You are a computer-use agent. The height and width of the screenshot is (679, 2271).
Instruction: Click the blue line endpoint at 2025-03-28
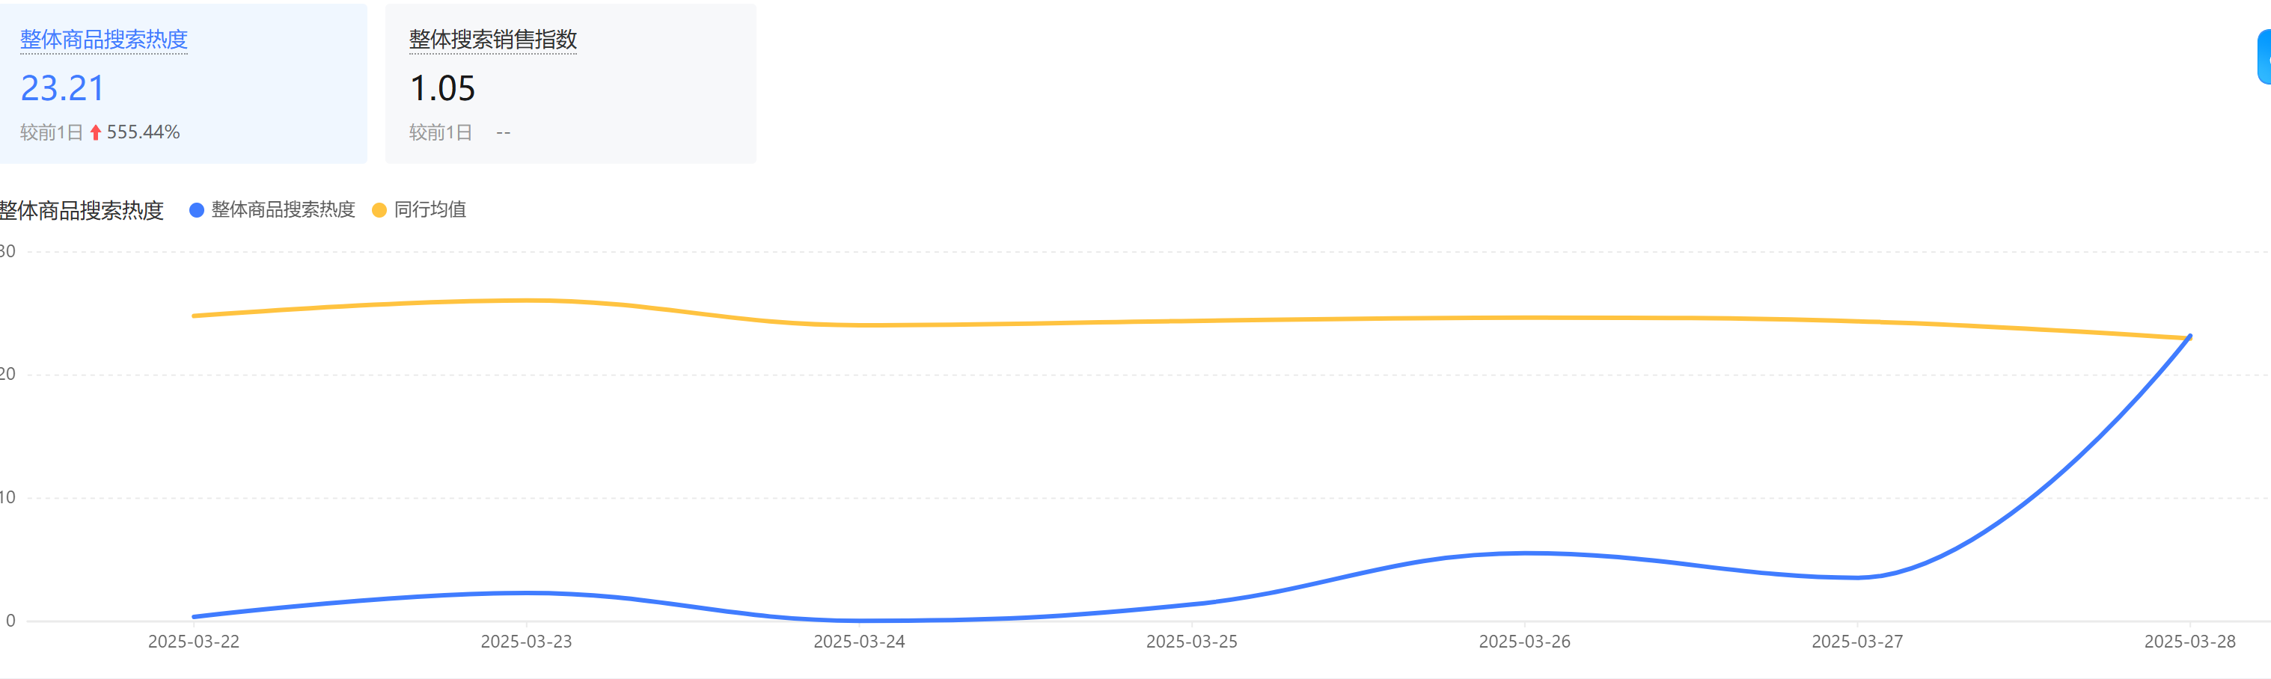tap(2190, 337)
